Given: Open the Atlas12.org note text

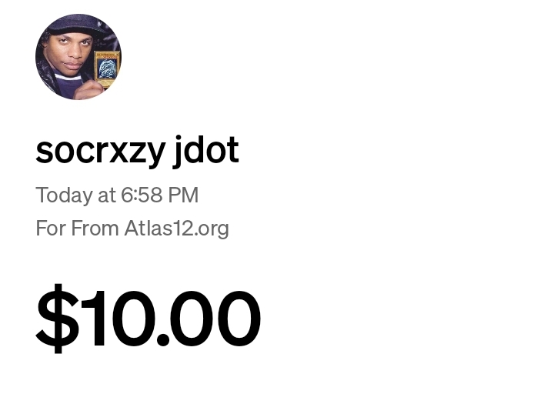Looking at the screenshot, I should (x=176, y=229).
